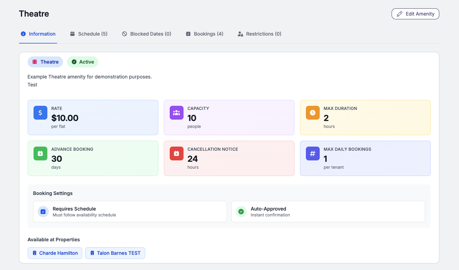Open the Charde Hamilton property chip
459x270 pixels.
[55, 253]
